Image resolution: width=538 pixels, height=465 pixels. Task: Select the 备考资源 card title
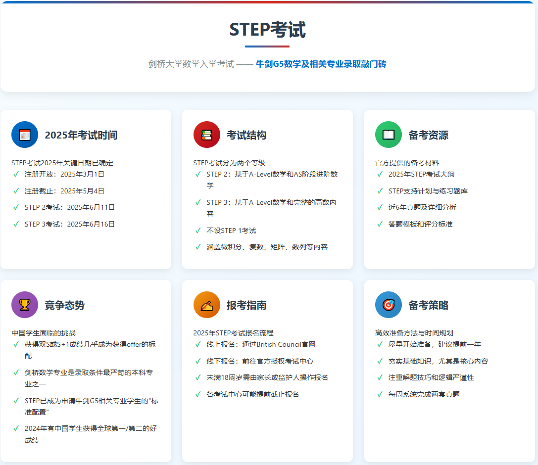[x=428, y=135]
